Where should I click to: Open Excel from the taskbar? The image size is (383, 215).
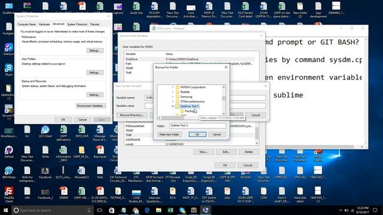coord(171,210)
